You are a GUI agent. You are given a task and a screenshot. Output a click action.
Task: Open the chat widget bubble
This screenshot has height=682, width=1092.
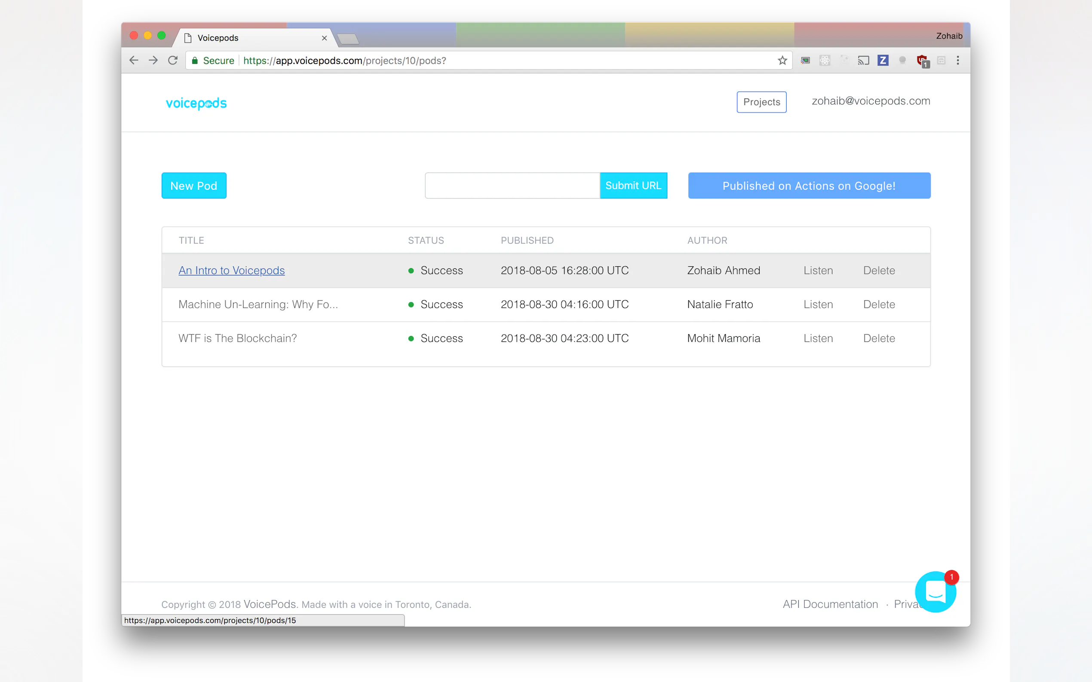tap(935, 592)
